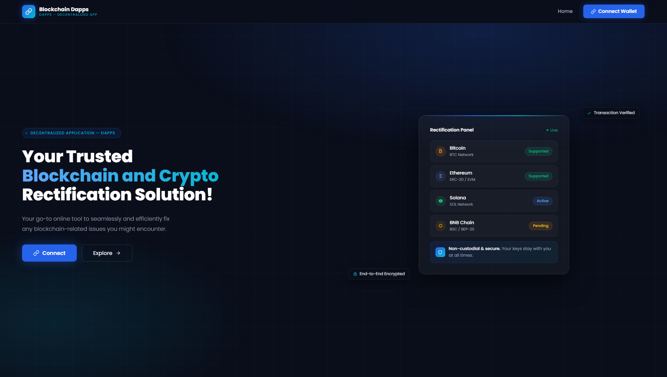
Task: Click the Blockchain and Crypto gradient headline
Action: coord(120,176)
